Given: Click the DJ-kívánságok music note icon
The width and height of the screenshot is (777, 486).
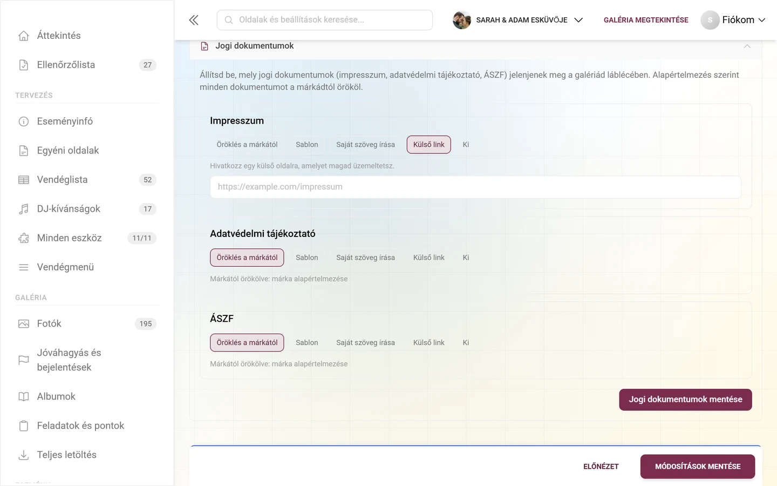Looking at the screenshot, I should click(x=24, y=209).
